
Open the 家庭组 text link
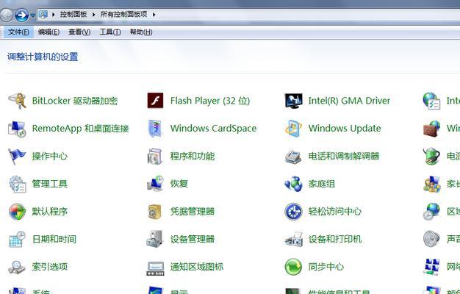click(322, 184)
